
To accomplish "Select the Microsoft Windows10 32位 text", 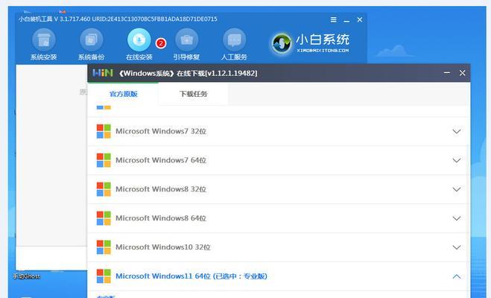I will click(163, 247).
